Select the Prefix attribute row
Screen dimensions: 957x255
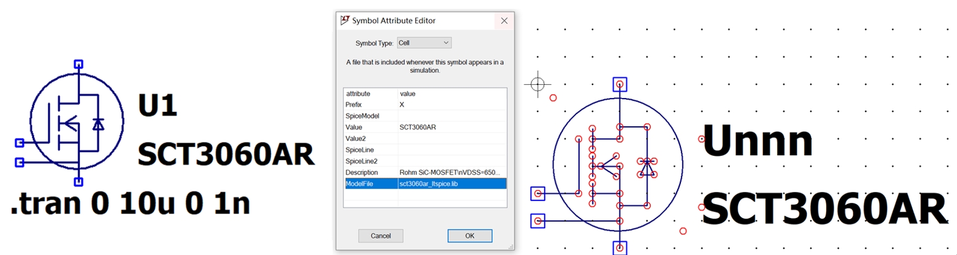(x=424, y=104)
